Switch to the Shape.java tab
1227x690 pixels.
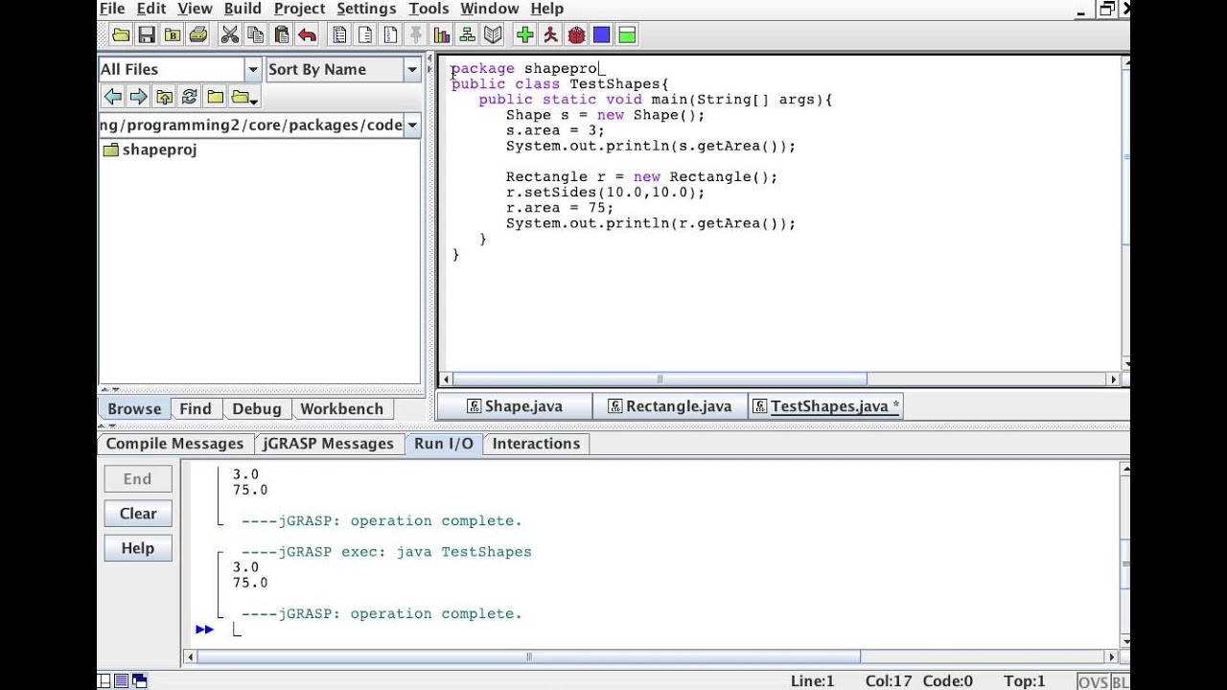[515, 406]
